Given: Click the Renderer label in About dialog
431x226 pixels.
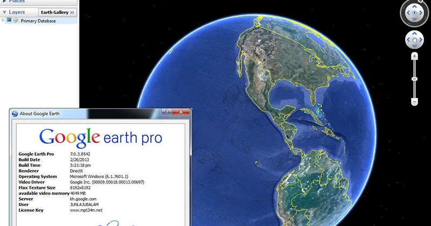Looking at the screenshot, I should click(x=29, y=171).
